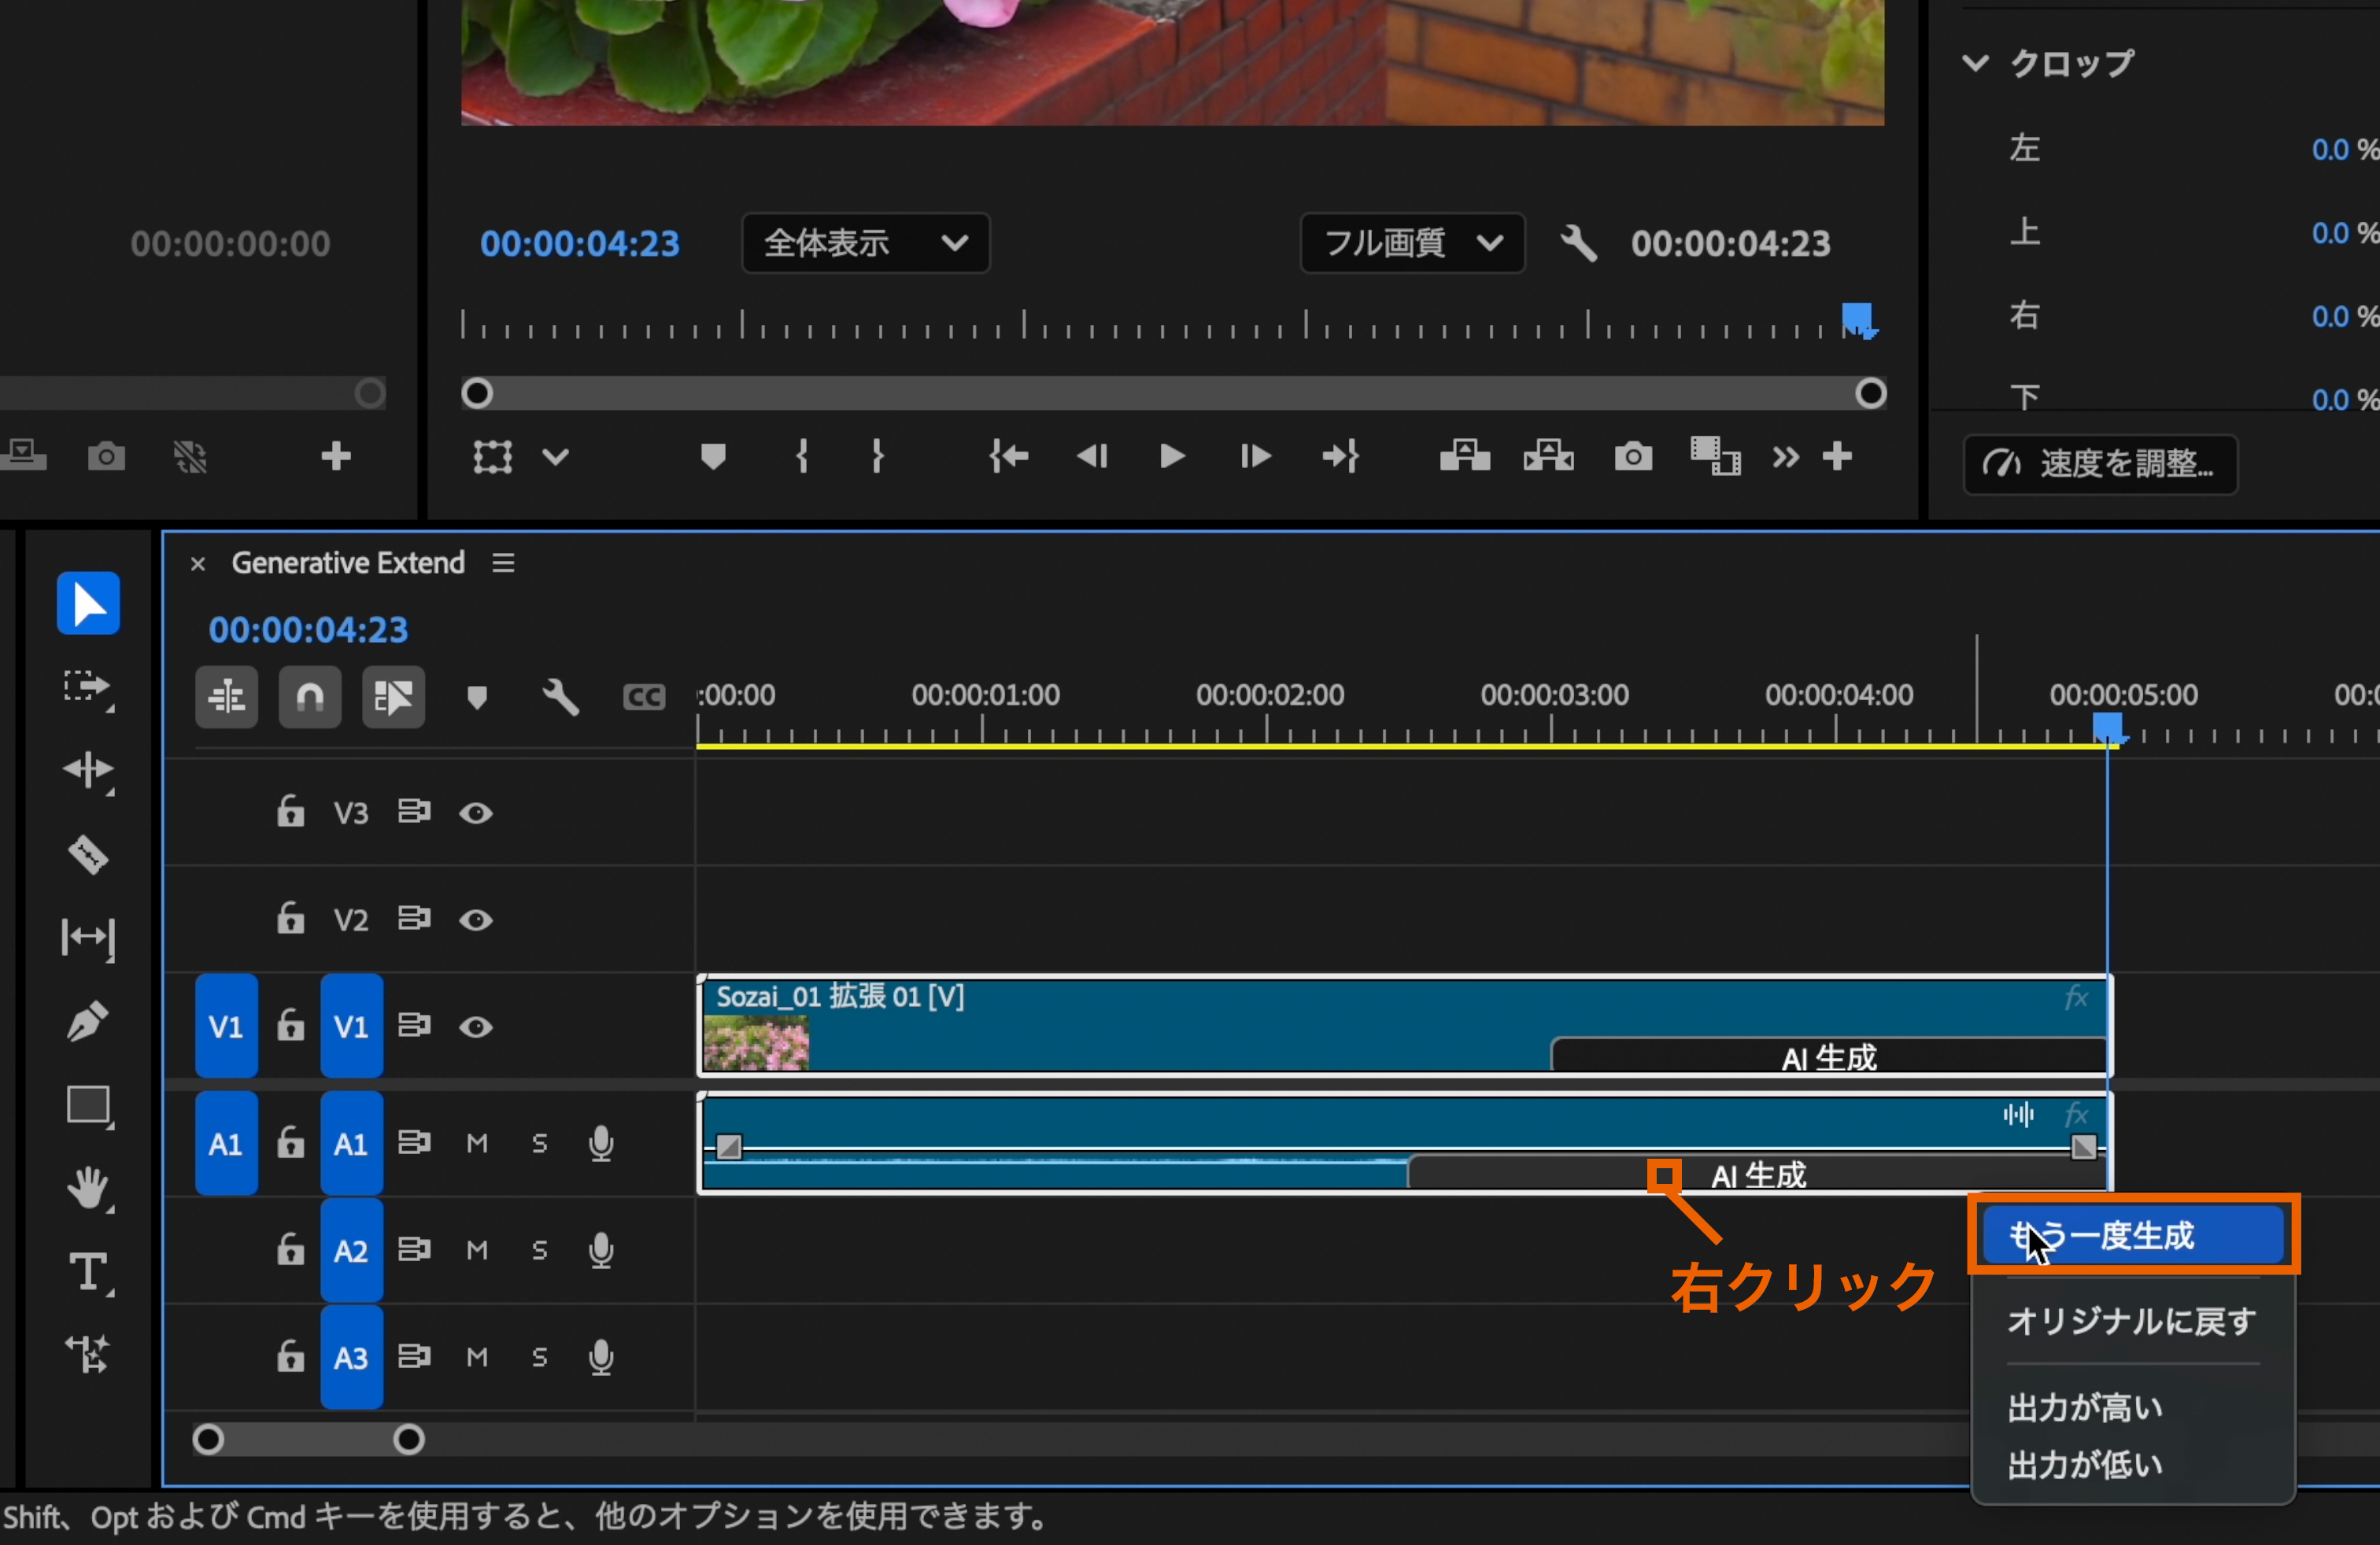Click AI 生成 badge on video clip
Viewport: 2380px width, 1545px height.
coord(1828,1056)
